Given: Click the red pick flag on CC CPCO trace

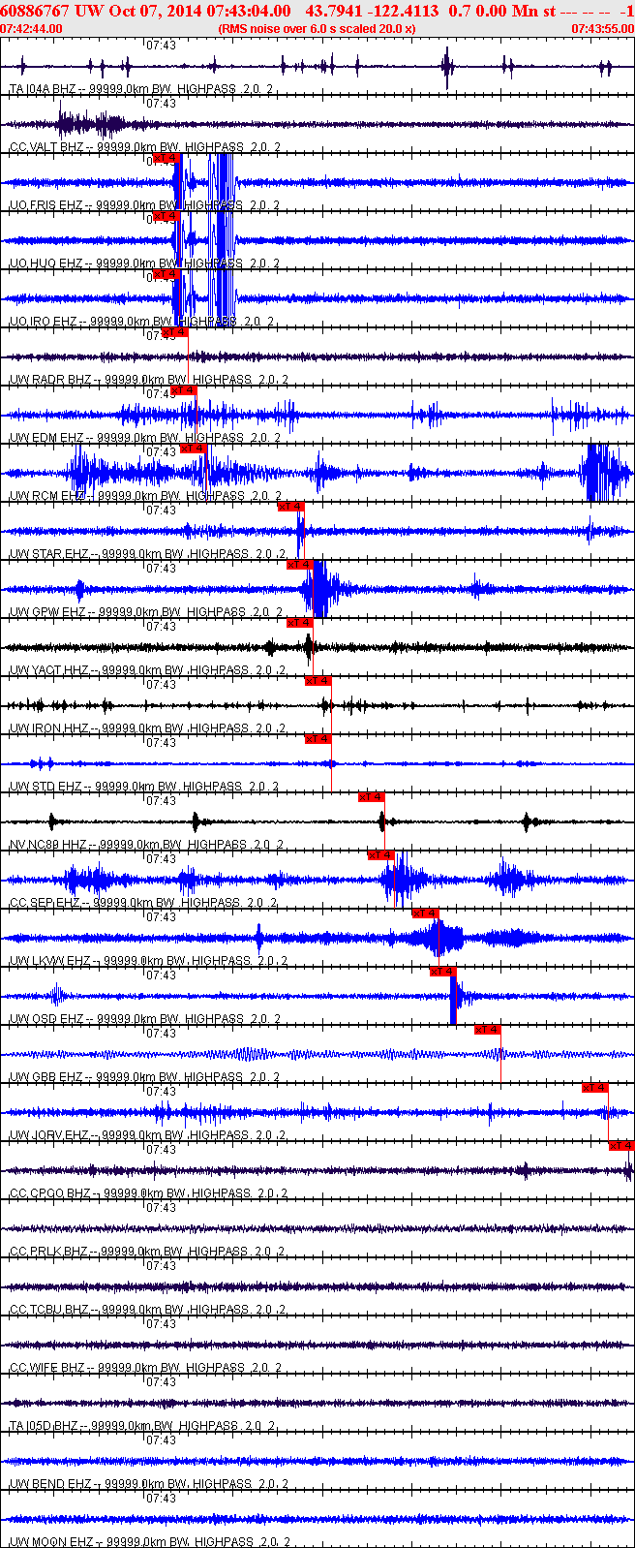Looking at the screenshot, I should [621, 1146].
